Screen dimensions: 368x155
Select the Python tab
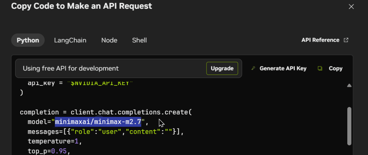click(28, 40)
